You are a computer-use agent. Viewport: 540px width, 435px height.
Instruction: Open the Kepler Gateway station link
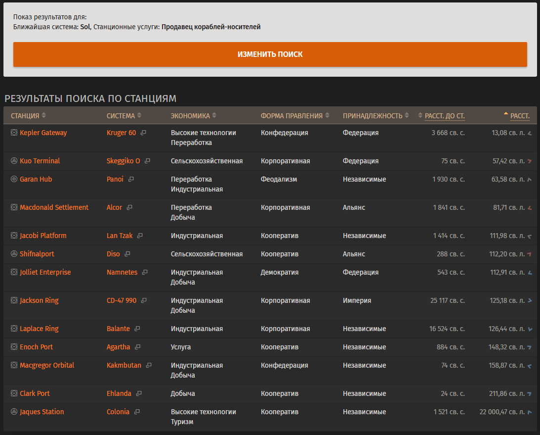[x=43, y=133]
